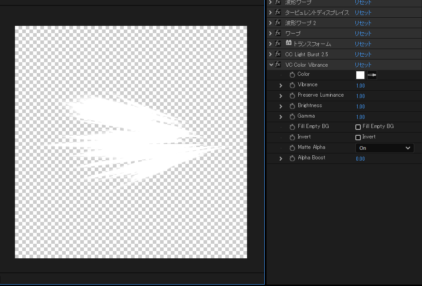Image resolution: width=422 pixels, height=286 pixels.
Task: Click リセット for VC Color Vibrance
Action: coord(363,65)
